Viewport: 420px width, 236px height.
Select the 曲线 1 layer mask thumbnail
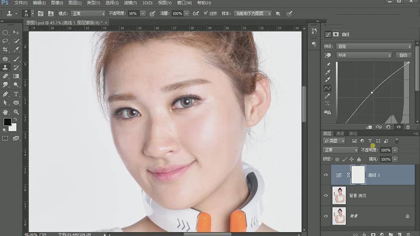pos(358,175)
